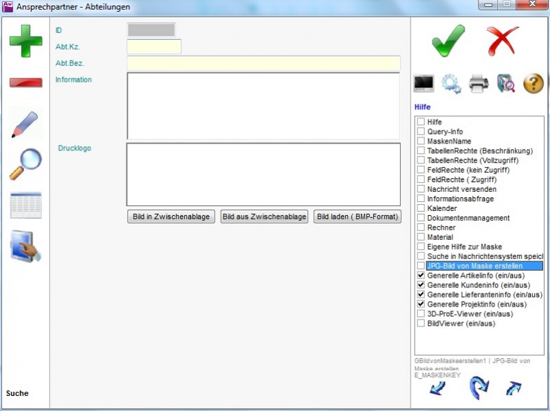Click into the Abt.Kz. input field

(x=154, y=47)
